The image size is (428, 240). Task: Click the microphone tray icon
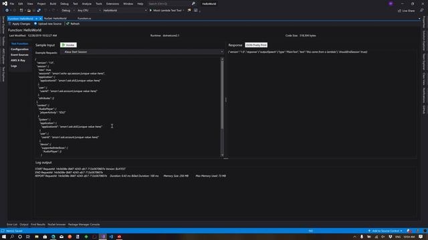362,237
